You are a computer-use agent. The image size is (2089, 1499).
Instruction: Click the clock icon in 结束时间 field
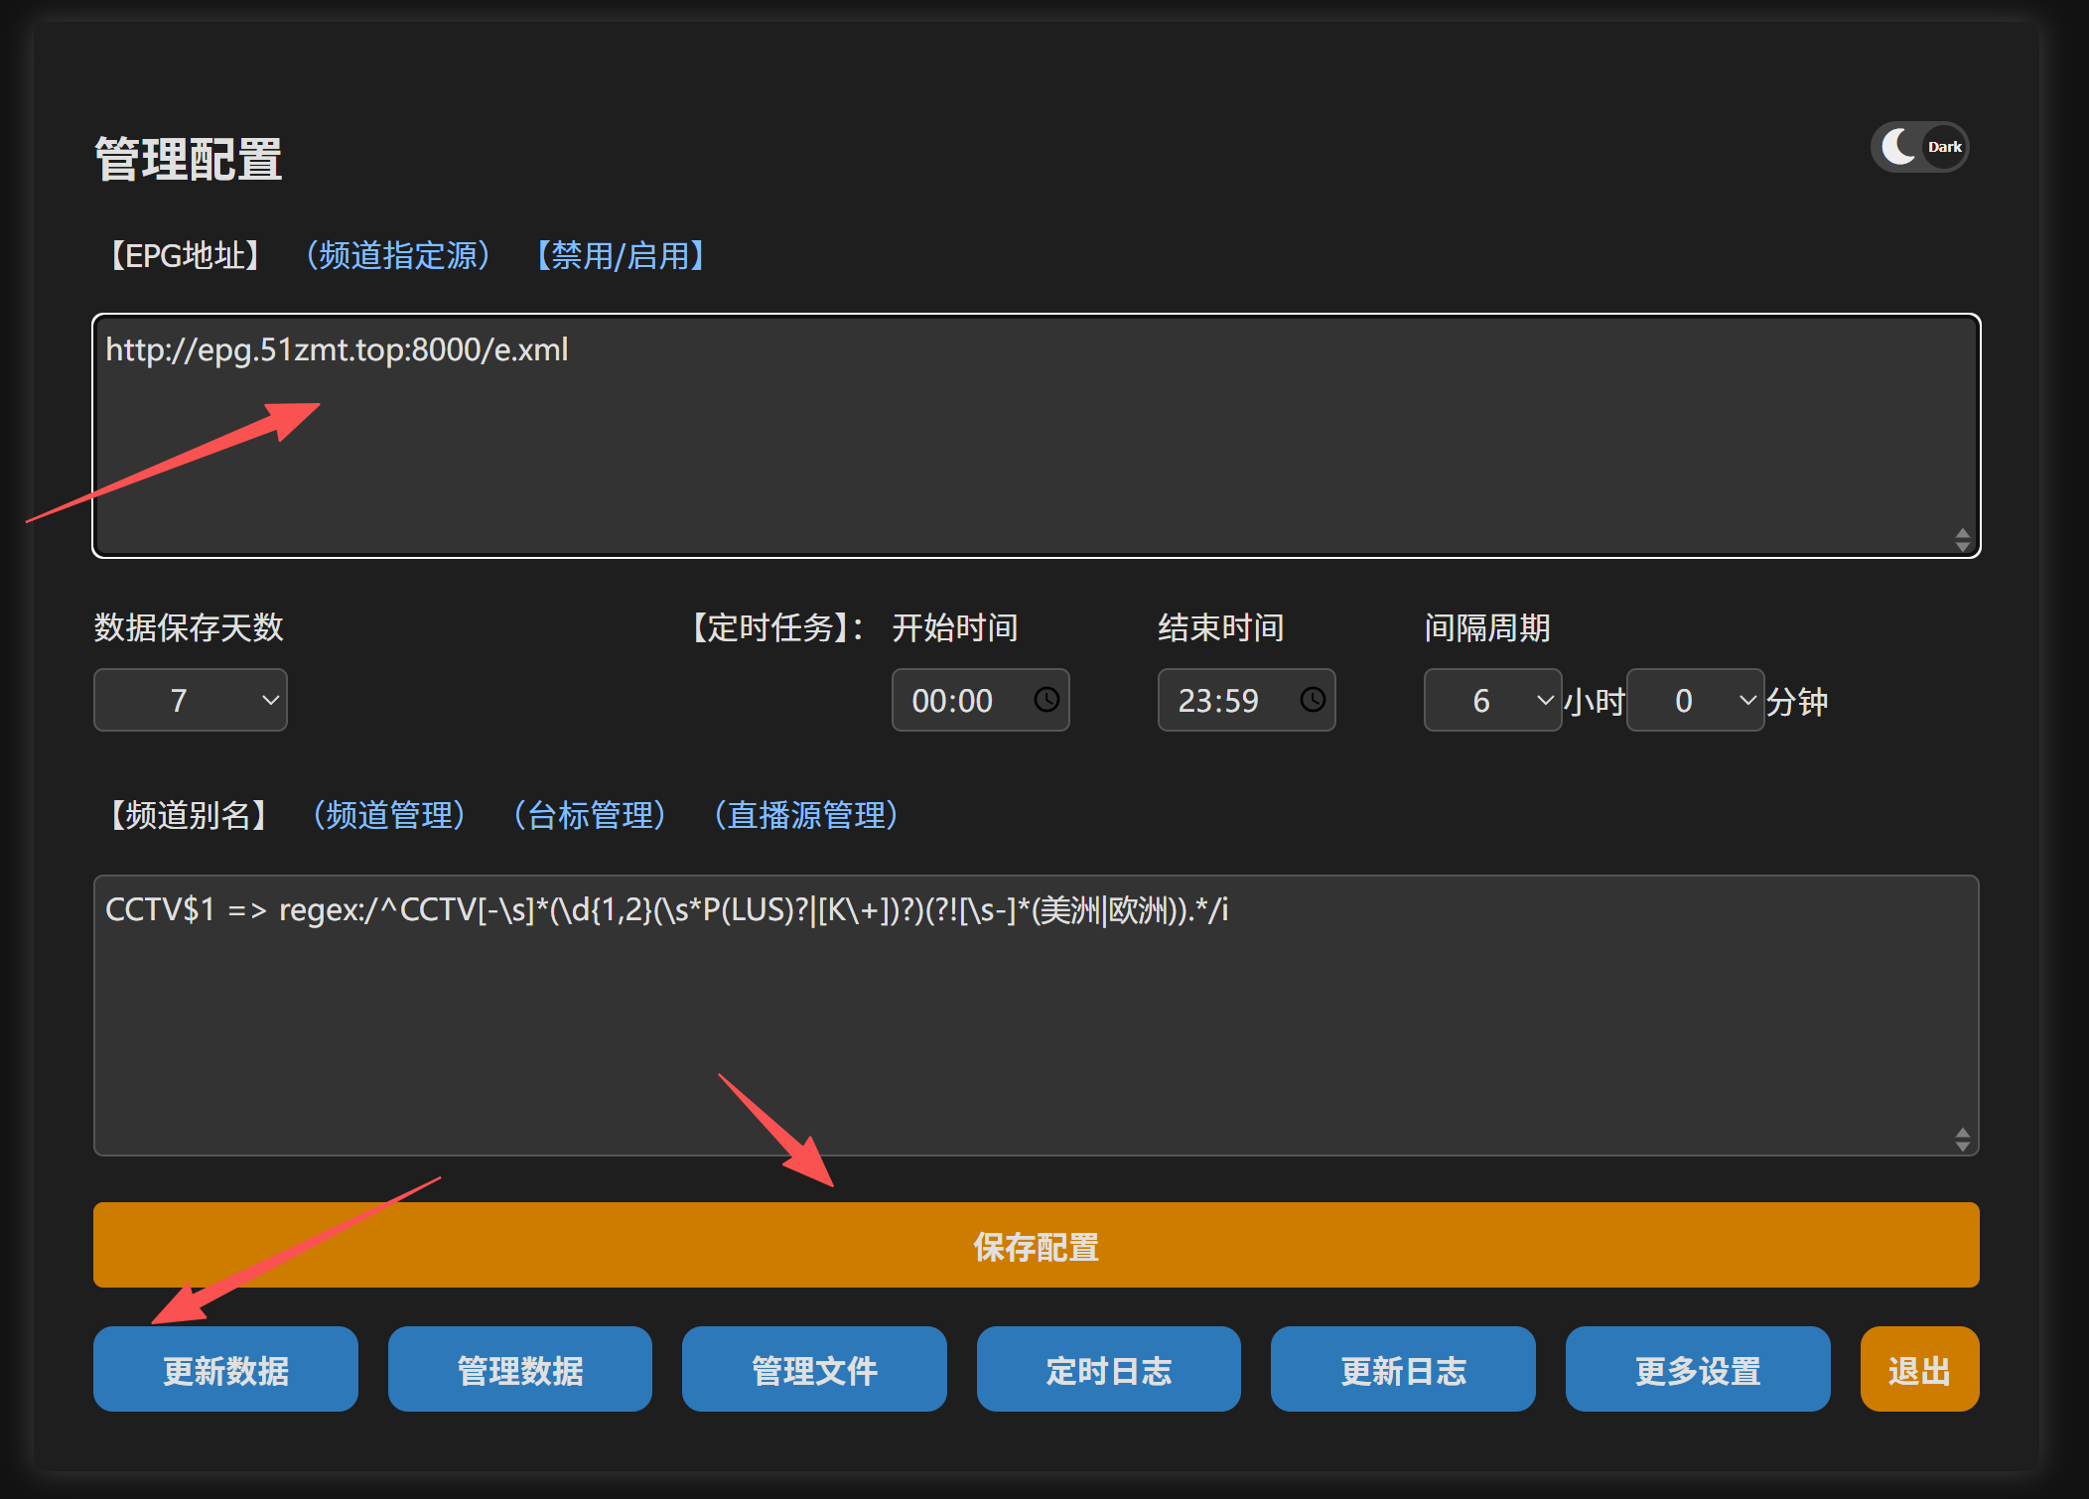1313,700
